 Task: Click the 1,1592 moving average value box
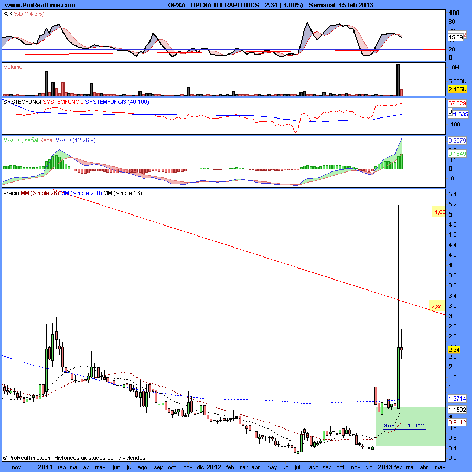pyautogui.click(x=457, y=410)
